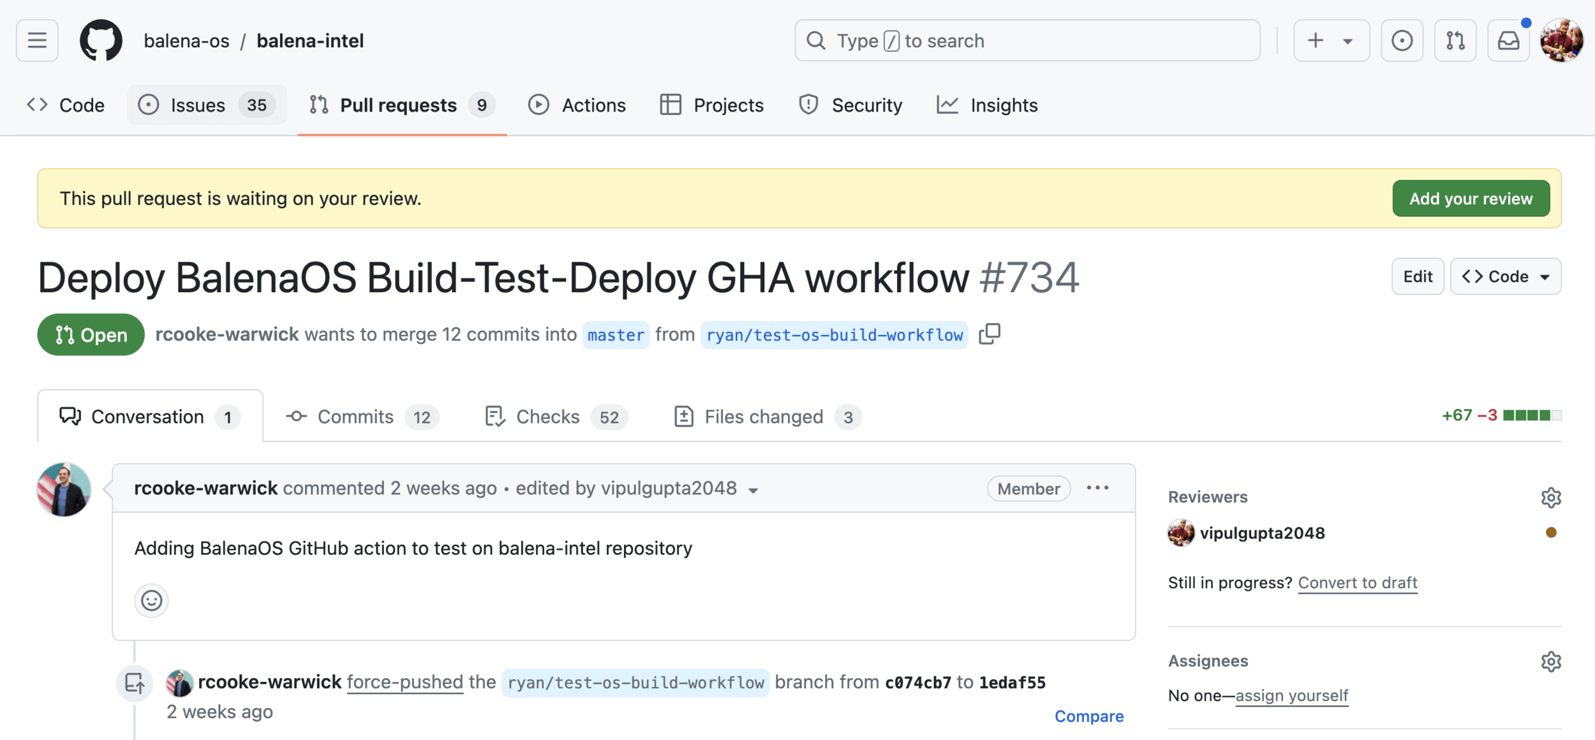
Task: Add emoji reaction to the comment
Action: point(151,600)
